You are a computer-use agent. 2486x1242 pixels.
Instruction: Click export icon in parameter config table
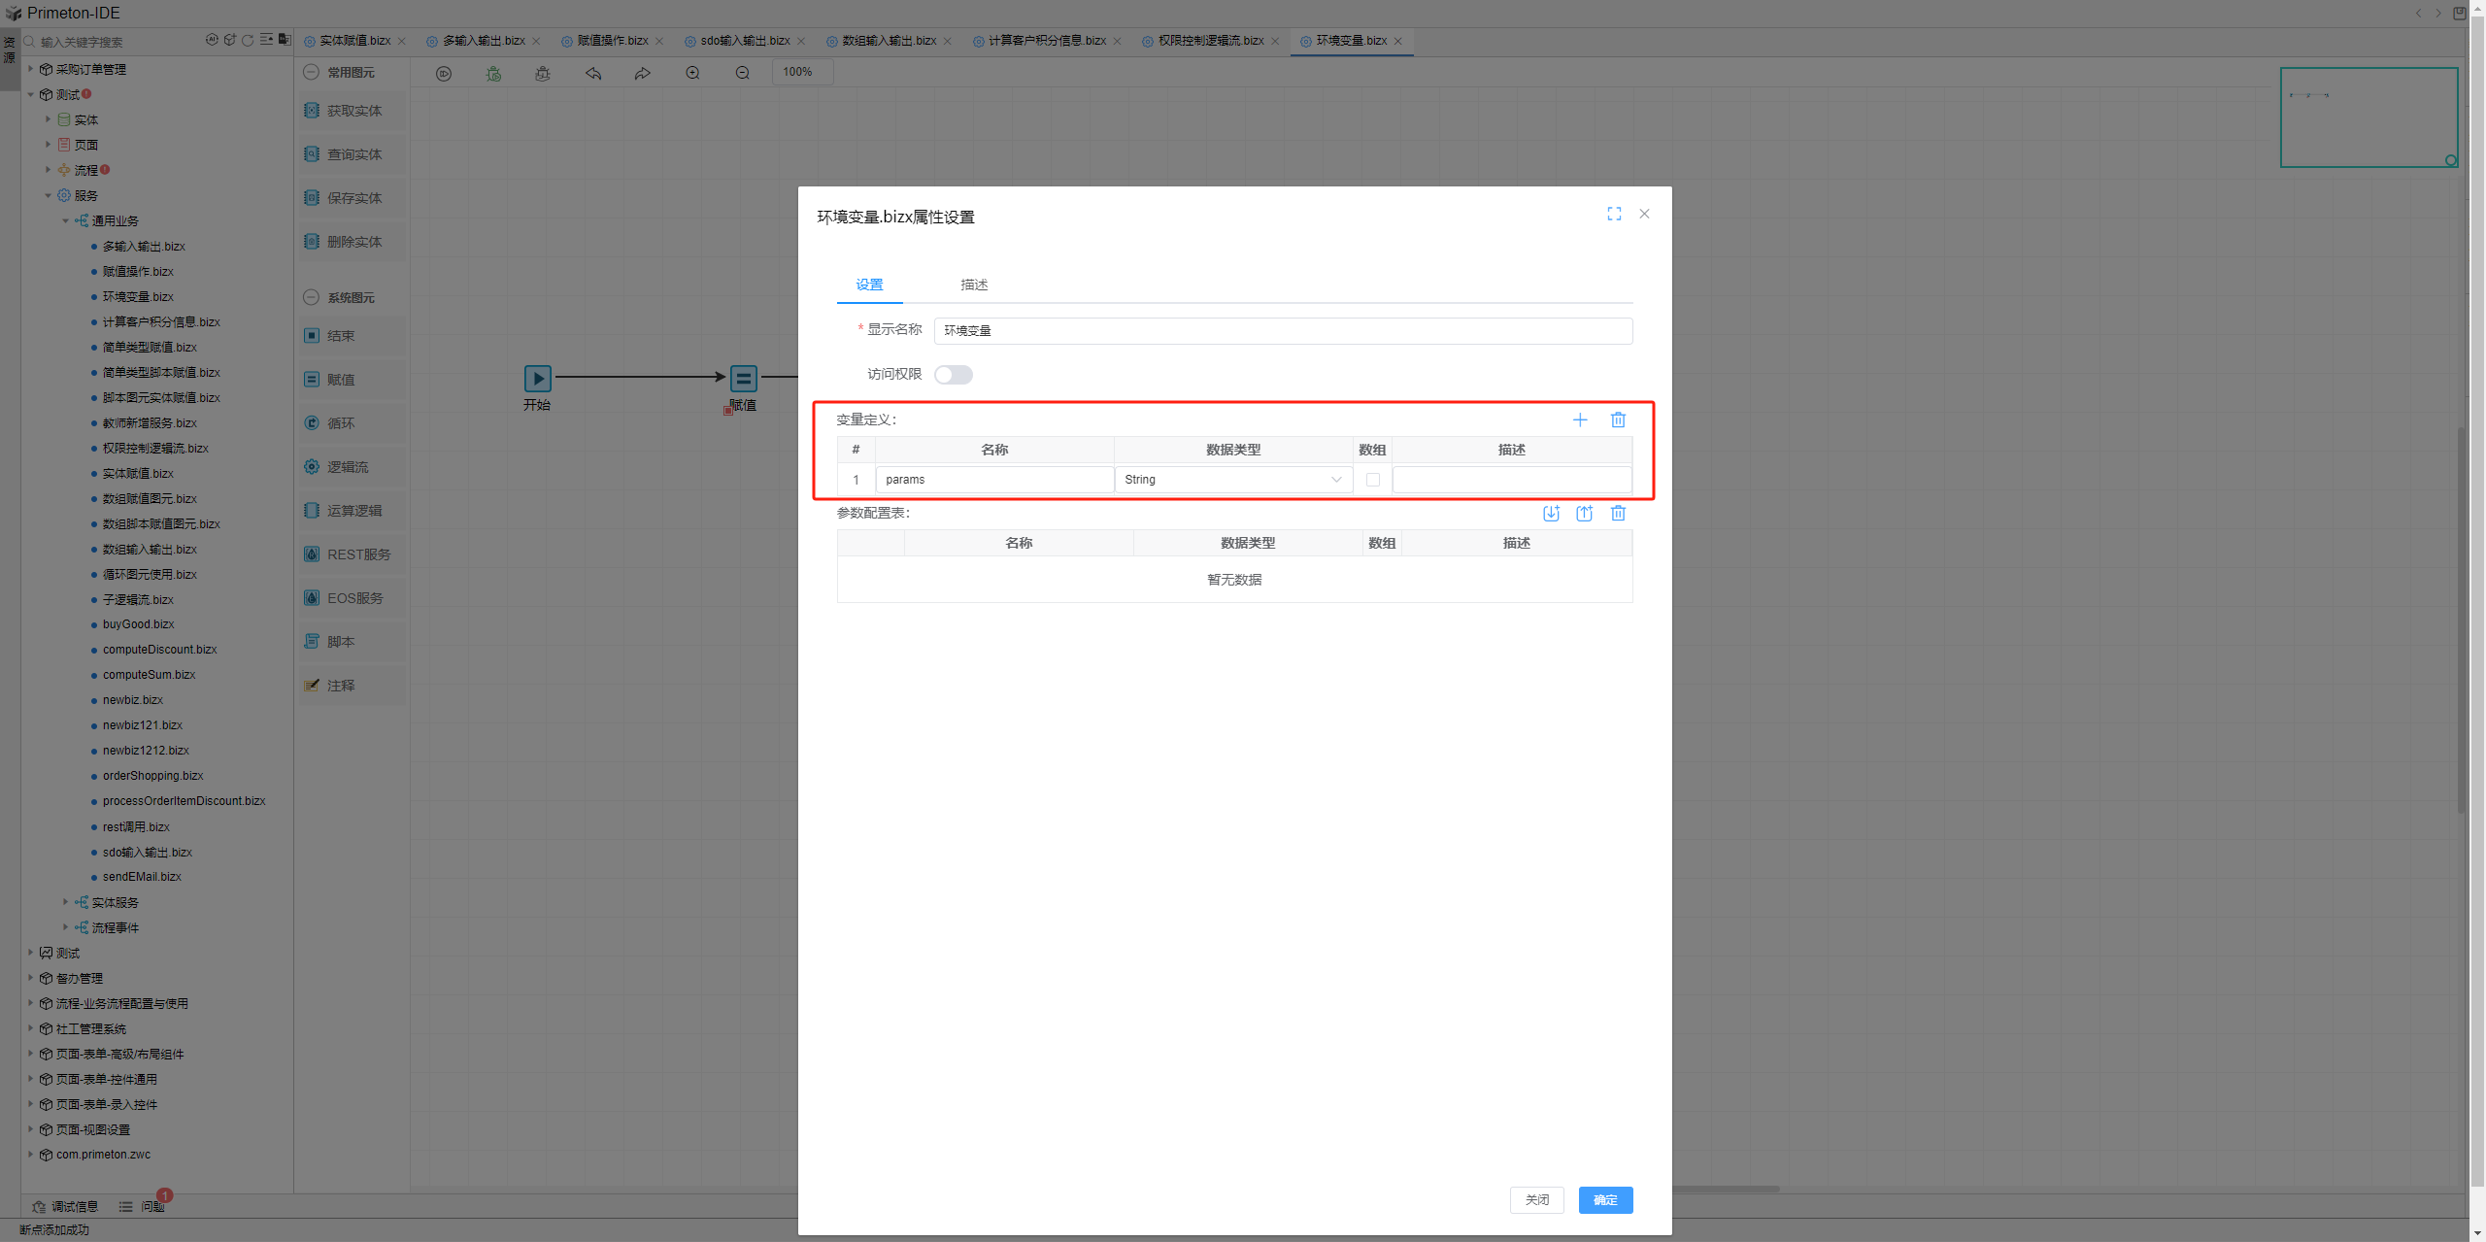click(x=1584, y=514)
